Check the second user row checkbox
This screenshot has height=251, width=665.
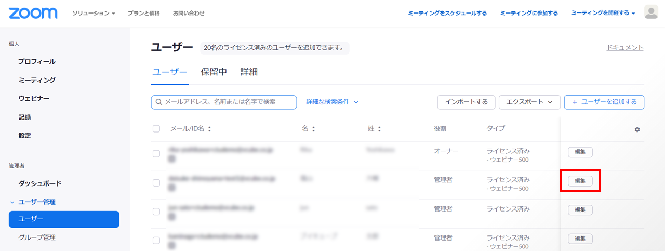pyautogui.click(x=156, y=183)
